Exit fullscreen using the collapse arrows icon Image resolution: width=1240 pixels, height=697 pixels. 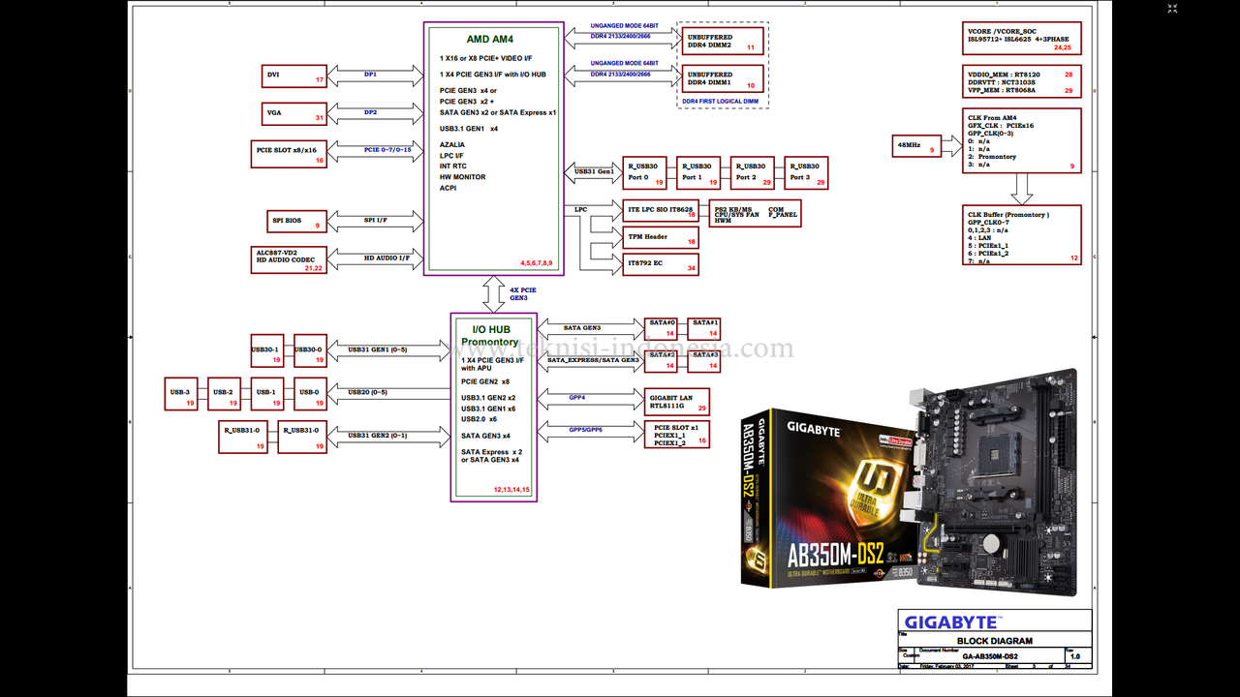pyautogui.click(x=1171, y=9)
